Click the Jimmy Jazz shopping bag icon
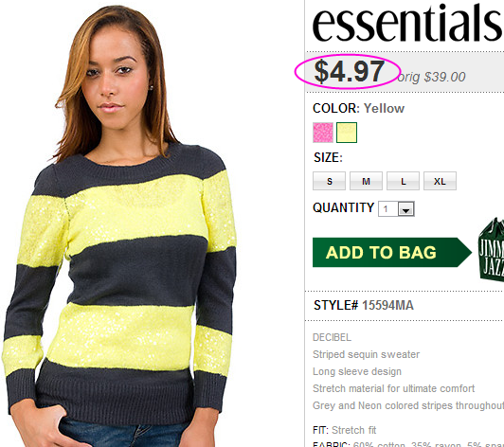The width and height of the screenshot is (504, 447). (x=491, y=250)
